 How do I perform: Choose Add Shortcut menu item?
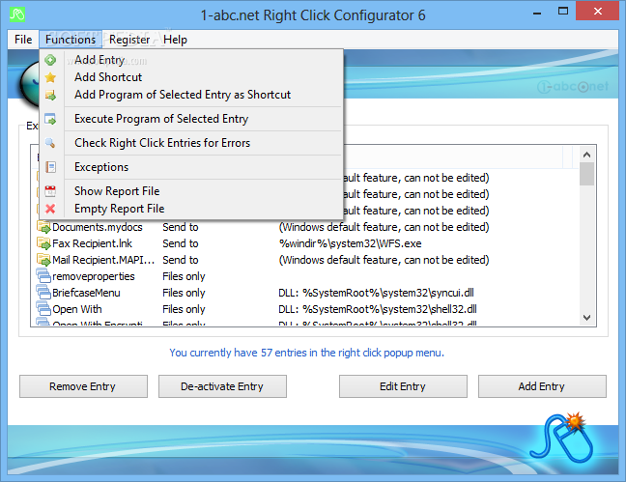point(191,77)
